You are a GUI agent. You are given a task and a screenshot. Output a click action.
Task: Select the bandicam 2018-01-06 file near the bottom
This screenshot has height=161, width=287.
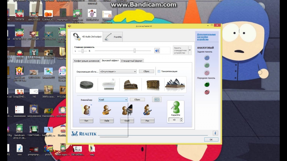point(19,131)
